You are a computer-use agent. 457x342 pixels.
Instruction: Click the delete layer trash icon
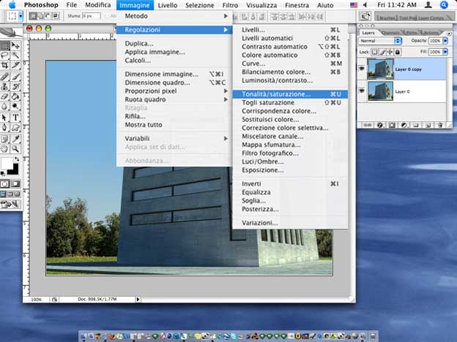click(x=440, y=125)
